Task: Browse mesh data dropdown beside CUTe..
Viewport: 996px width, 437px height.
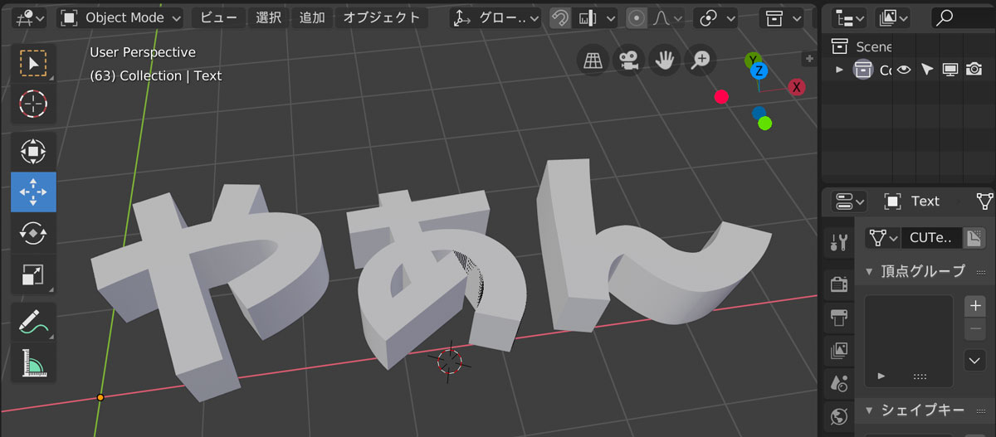Action: tap(882, 238)
